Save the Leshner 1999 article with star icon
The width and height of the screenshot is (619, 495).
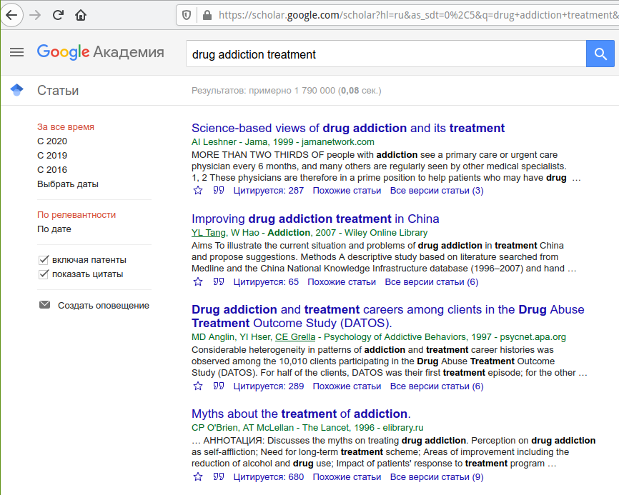(198, 191)
